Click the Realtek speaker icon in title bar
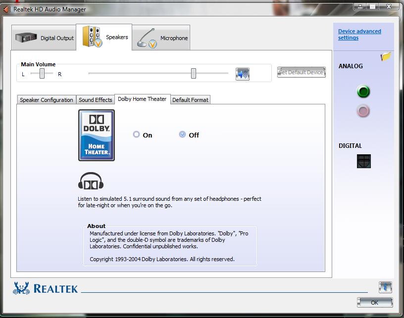 [7, 9]
